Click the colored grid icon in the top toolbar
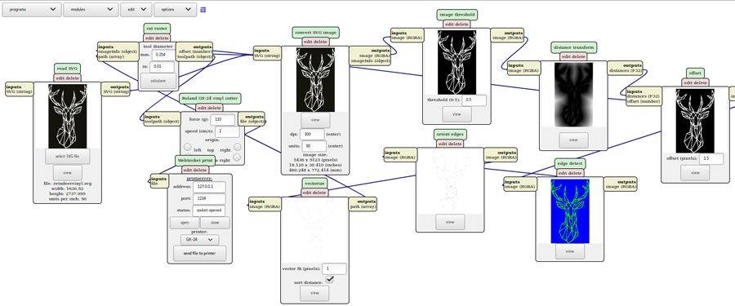 pos(203,9)
